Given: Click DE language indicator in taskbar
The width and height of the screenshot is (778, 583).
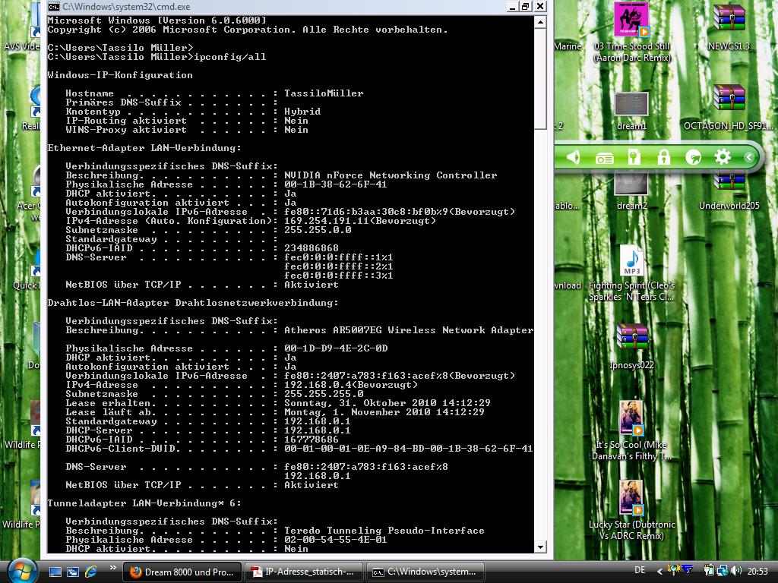Looking at the screenshot, I should pyautogui.click(x=640, y=570).
